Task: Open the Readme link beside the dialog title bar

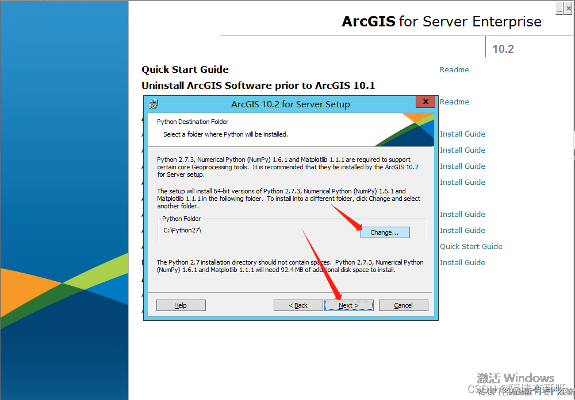Action: [x=454, y=102]
